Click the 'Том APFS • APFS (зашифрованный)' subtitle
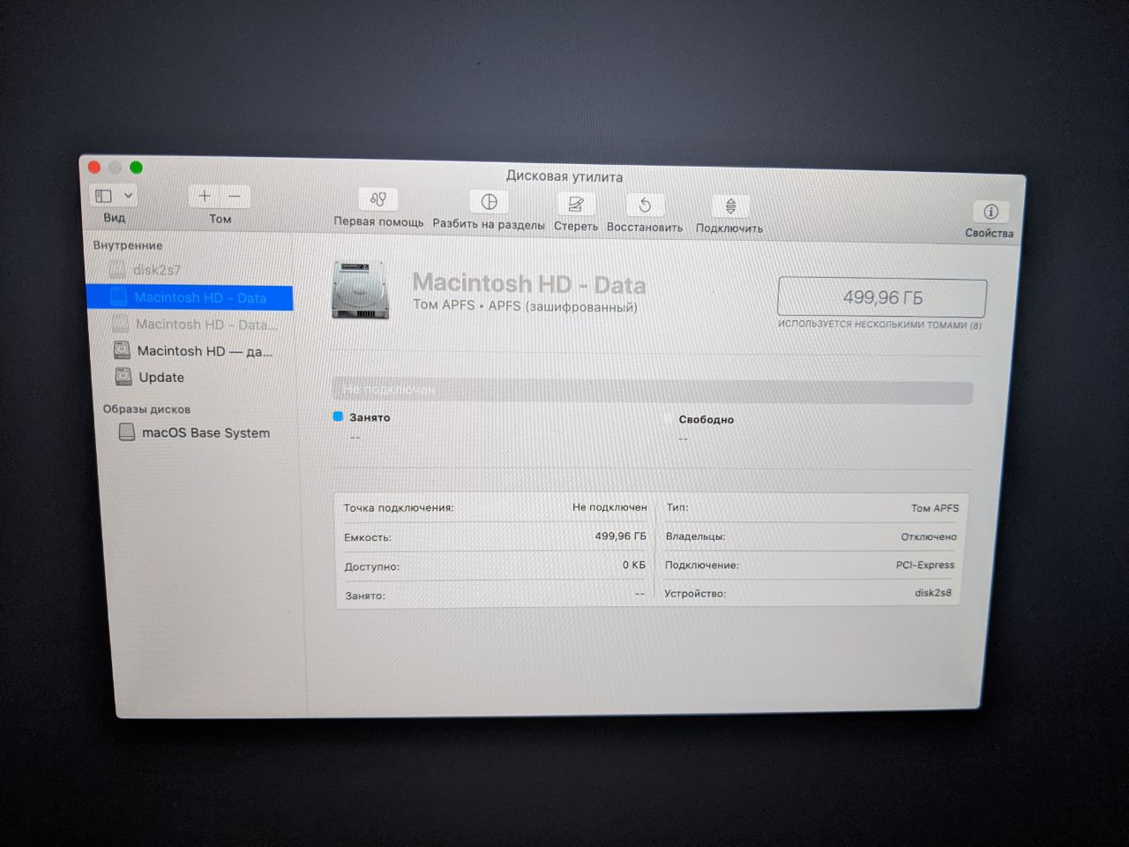This screenshot has width=1129, height=847. [x=525, y=306]
